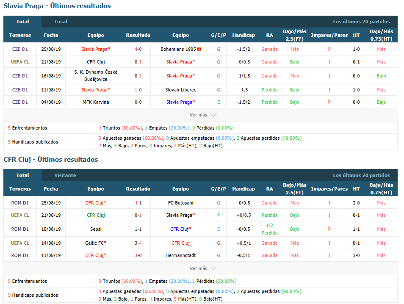Screen dimensions: 404x304
Task: Click Handicap column header in CFR Cluj table
Action: (244, 189)
